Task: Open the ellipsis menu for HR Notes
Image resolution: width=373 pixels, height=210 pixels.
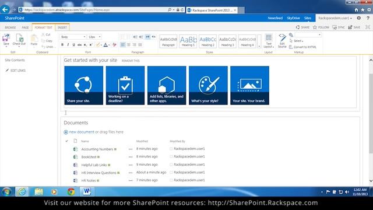Action: 131,180
